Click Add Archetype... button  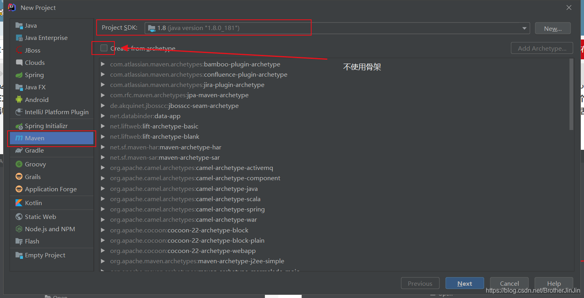(x=542, y=48)
